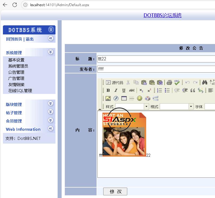Screen dimensions: 215x198
Task: Toggle bold formatting in the editor
Action: point(108,90)
